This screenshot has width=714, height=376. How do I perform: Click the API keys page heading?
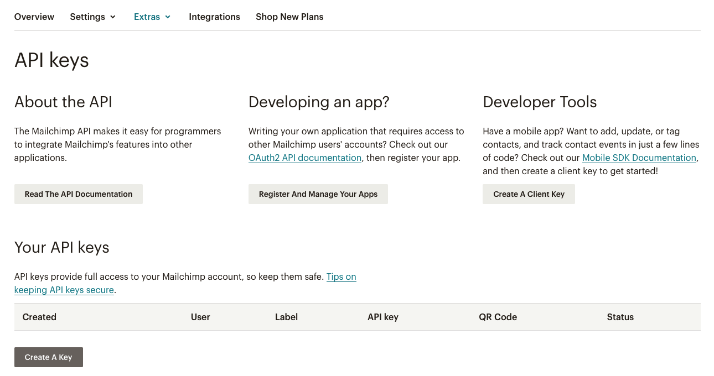[51, 60]
